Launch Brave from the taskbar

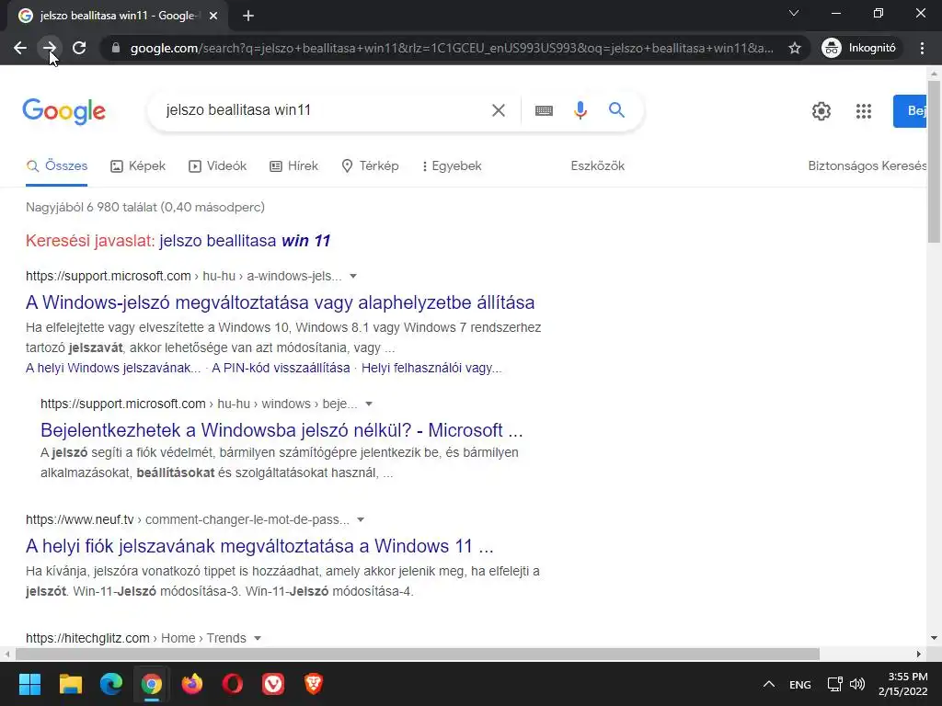point(314,684)
